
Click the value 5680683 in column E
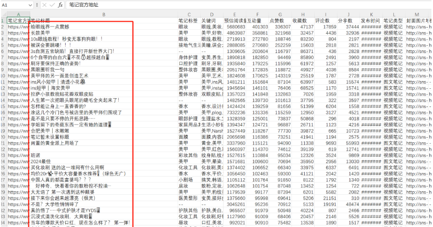point(234,26)
